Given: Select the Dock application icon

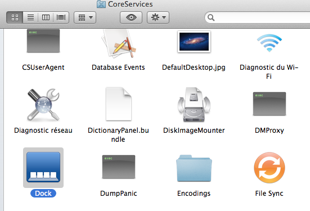Looking at the screenshot, I should pos(43,167).
